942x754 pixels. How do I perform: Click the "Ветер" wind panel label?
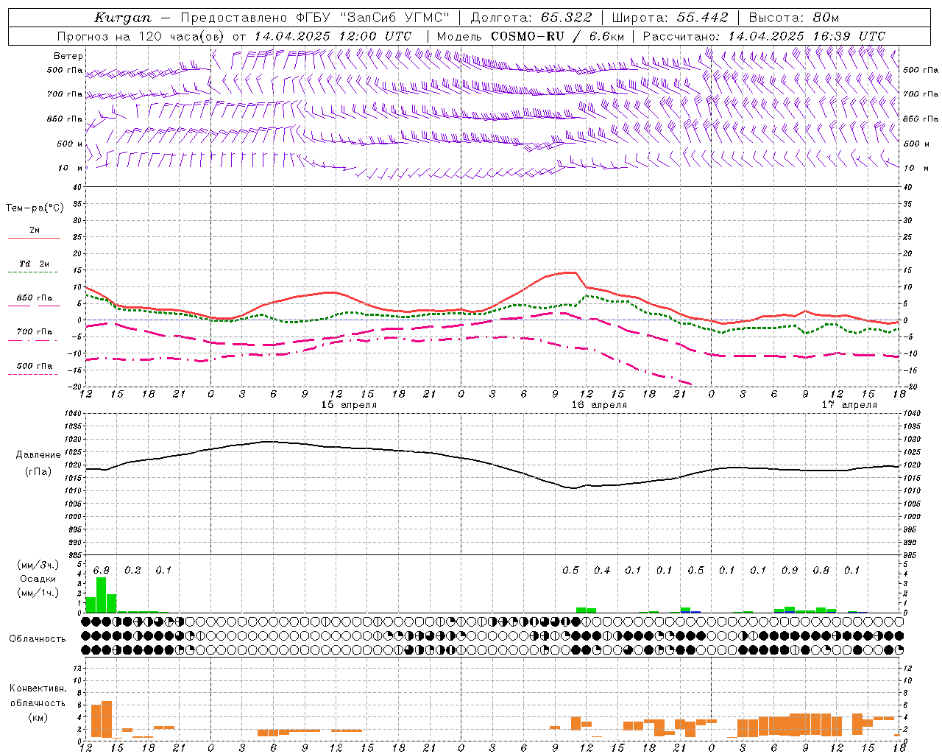tap(68, 56)
